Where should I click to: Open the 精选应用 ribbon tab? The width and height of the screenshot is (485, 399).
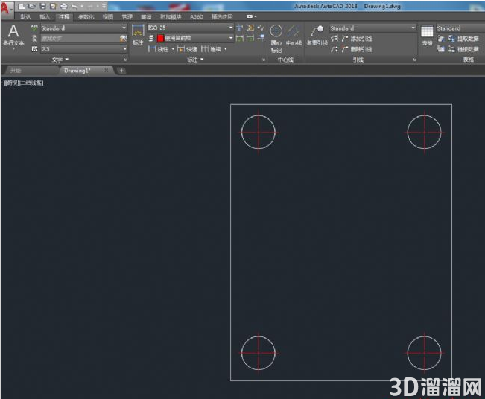[222, 16]
